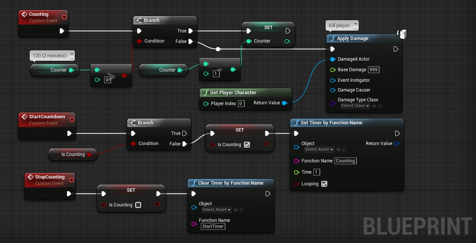Click the StartCountdown event red delegate pin

(72, 119)
